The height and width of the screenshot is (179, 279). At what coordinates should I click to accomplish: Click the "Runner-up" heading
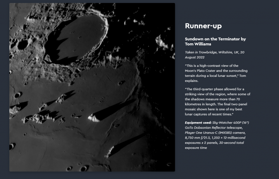click(203, 26)
